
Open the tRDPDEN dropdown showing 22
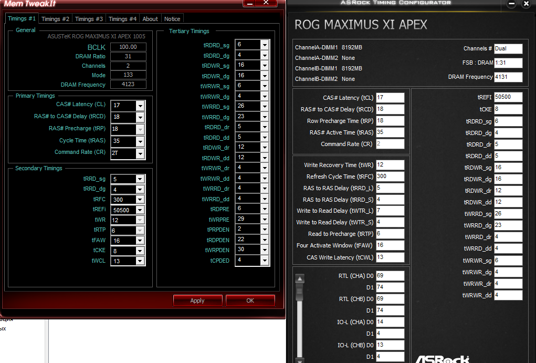click(x=265, y=240)
